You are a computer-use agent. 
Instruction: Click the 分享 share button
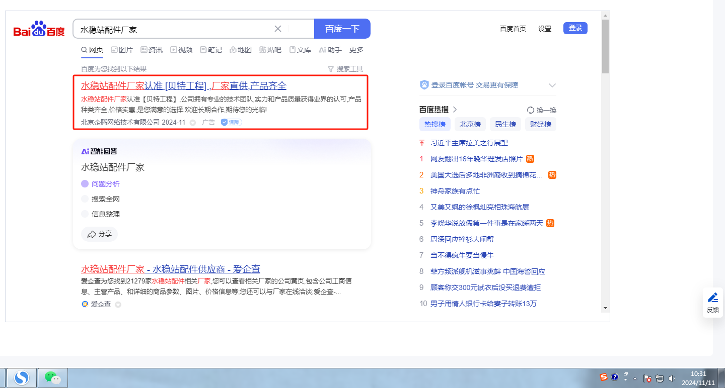tap(99, 234)
